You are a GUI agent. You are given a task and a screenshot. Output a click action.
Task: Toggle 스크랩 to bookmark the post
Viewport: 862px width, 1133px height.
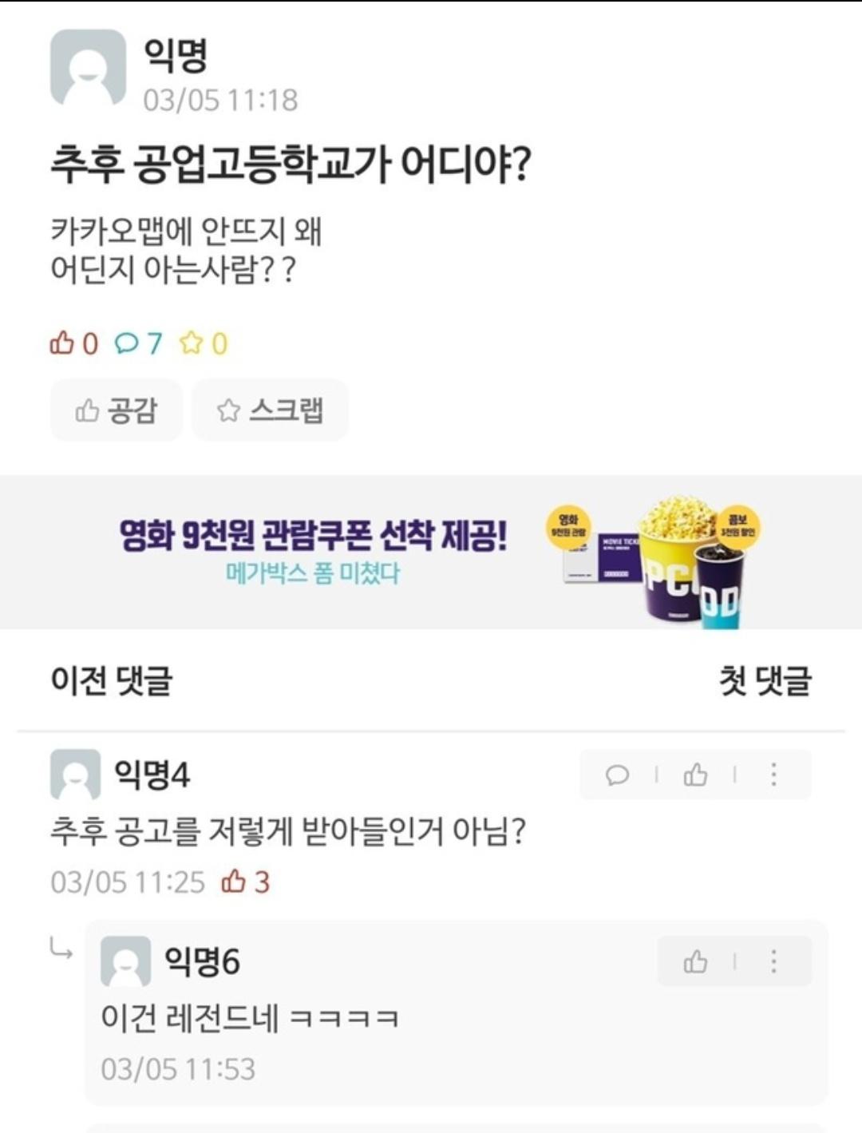(x=269, y=410)
